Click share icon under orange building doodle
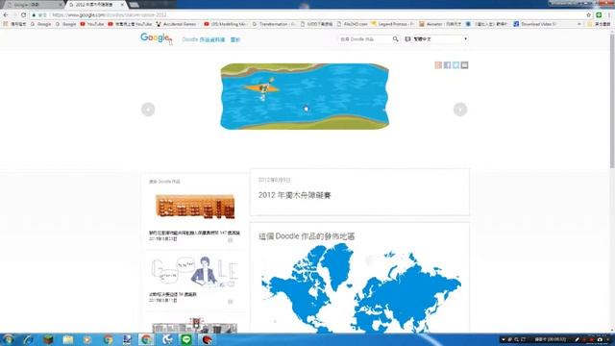The height and width of the screenshot is (346, 615). [x=231, y=239]
